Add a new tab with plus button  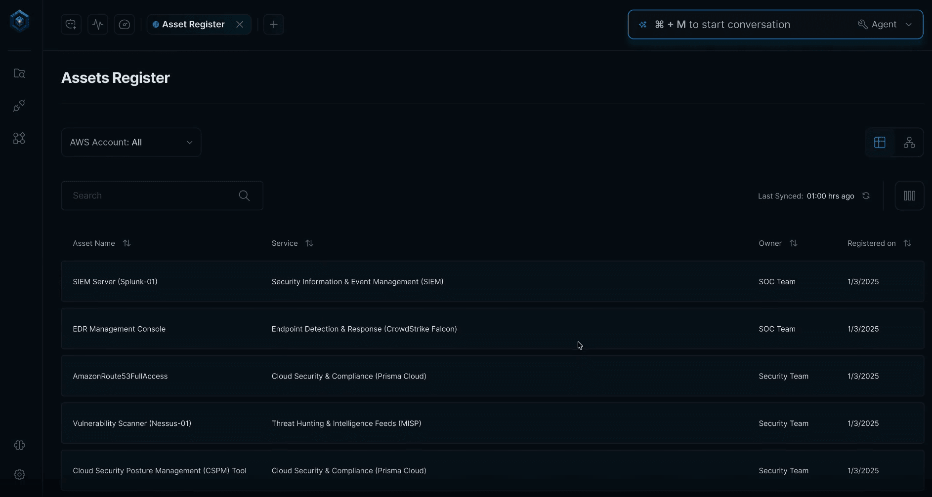click(x=274, y=25)
